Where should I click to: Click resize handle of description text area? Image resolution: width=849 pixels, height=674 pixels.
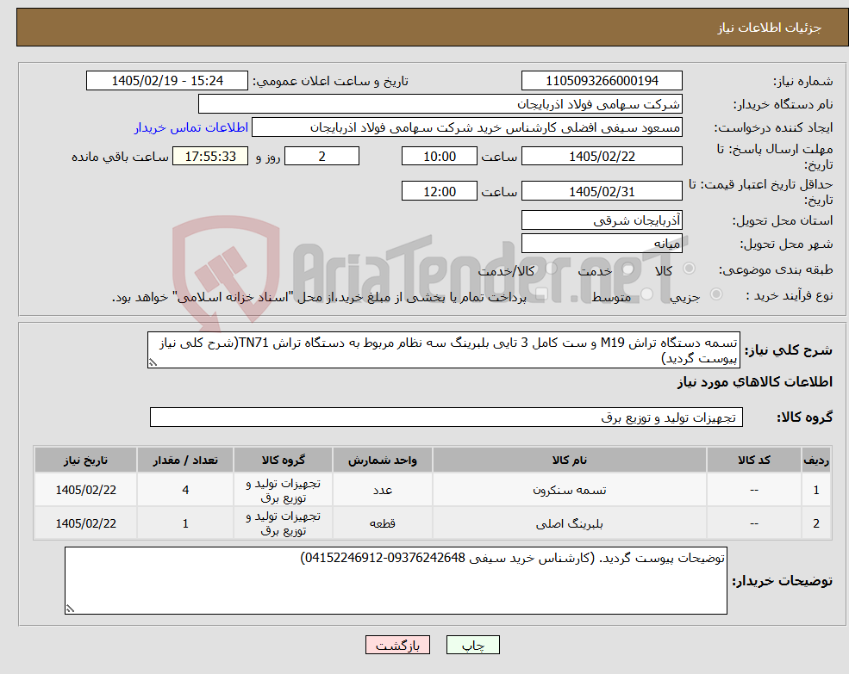click(x=153, y=362)
